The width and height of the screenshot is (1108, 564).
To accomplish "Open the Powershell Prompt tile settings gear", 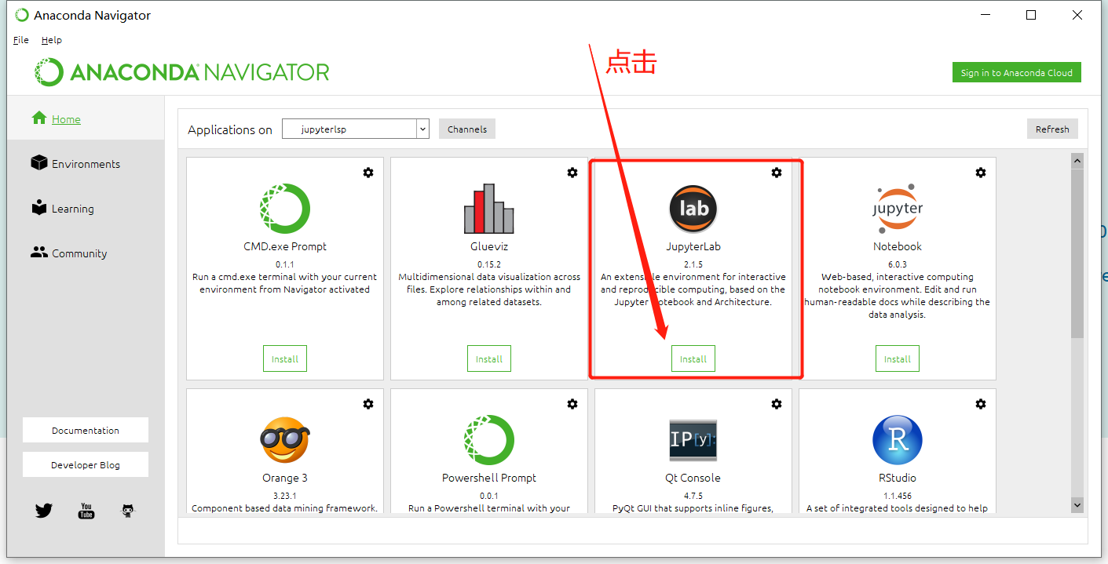I will (x=572, y=404).
